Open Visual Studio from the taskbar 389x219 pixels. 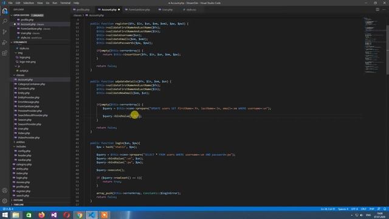pyautogui.click(x=54, y=215)
